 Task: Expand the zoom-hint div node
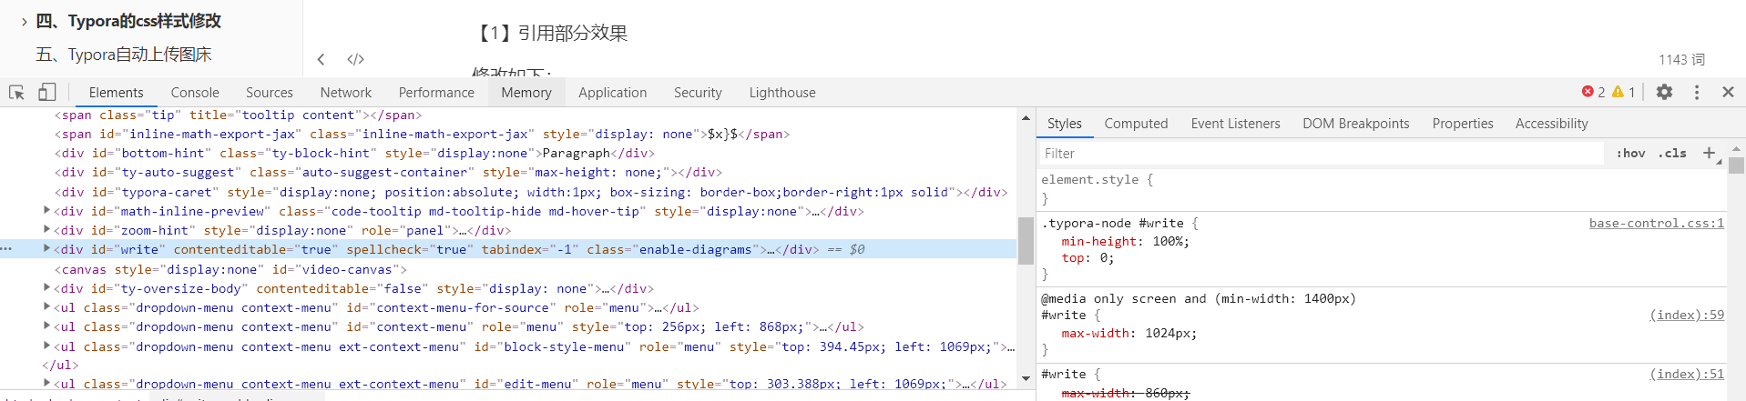click(46, 229)
